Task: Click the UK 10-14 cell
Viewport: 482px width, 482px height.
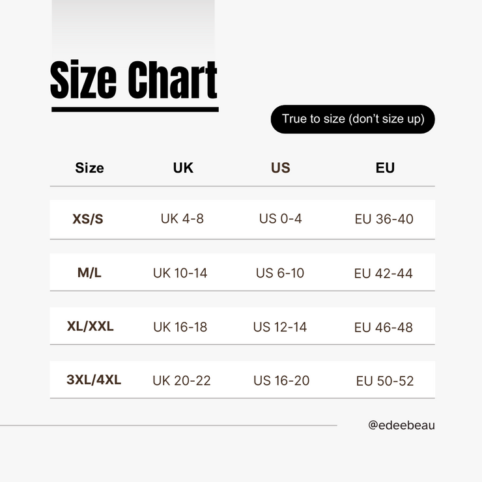Action: (180, 273)
